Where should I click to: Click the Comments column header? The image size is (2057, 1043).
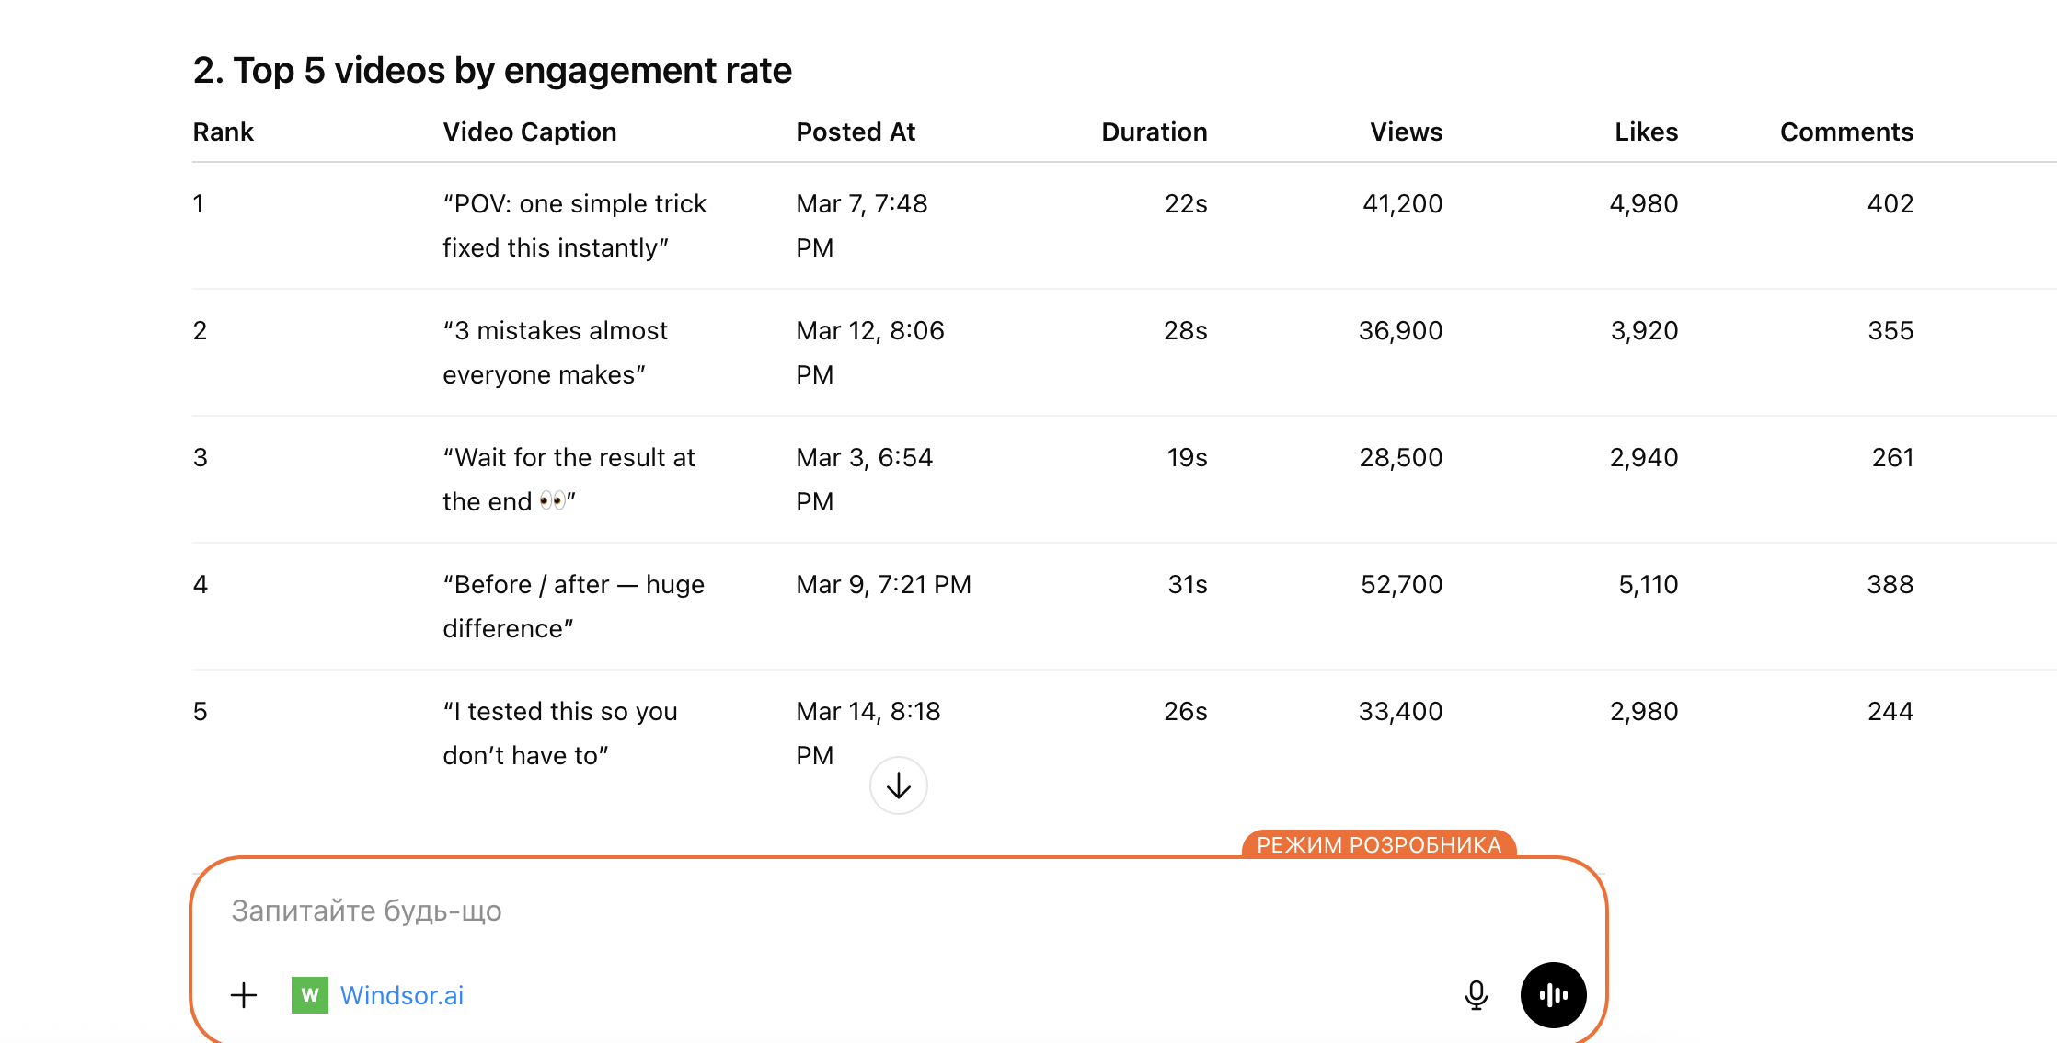tap(1846, 132)
